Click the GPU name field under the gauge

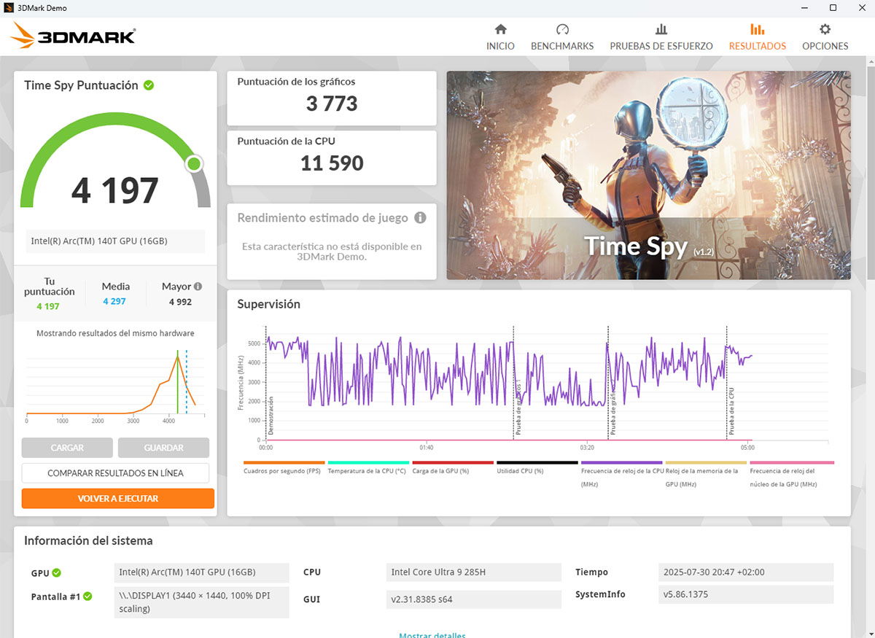coord(115,241)
